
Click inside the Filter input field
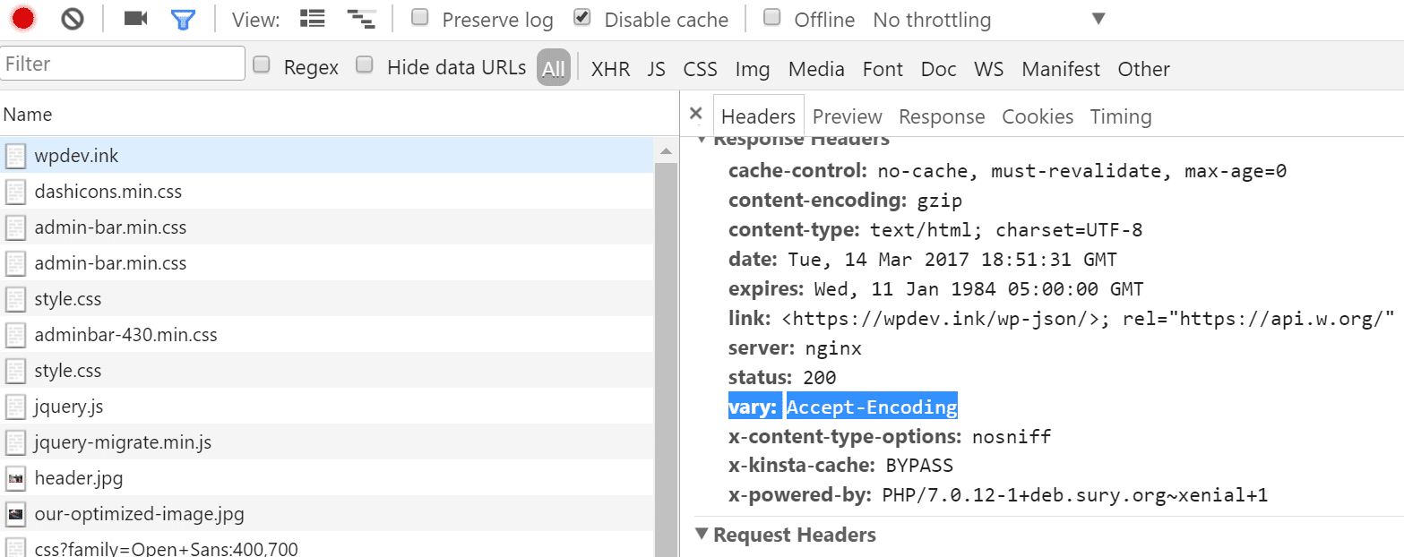(x=123, y=63)
